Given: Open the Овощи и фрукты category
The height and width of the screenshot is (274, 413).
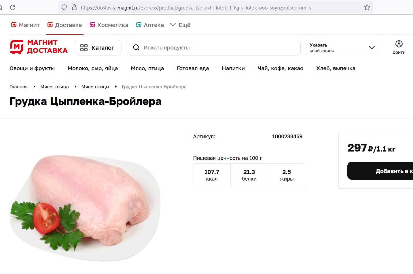Looking at the screenshot, I should [32, 68].
